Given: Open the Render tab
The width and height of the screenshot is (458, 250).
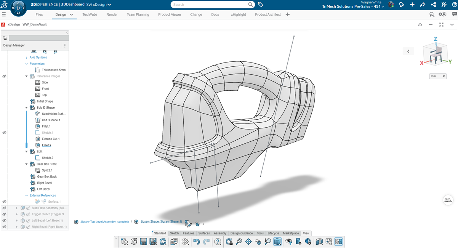Looking at the screenshot, I should [112, 14].
